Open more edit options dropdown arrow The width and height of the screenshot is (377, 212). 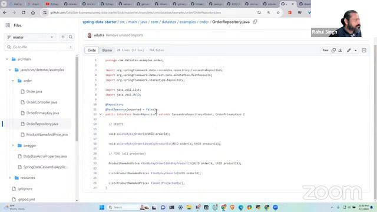[356, 50]
